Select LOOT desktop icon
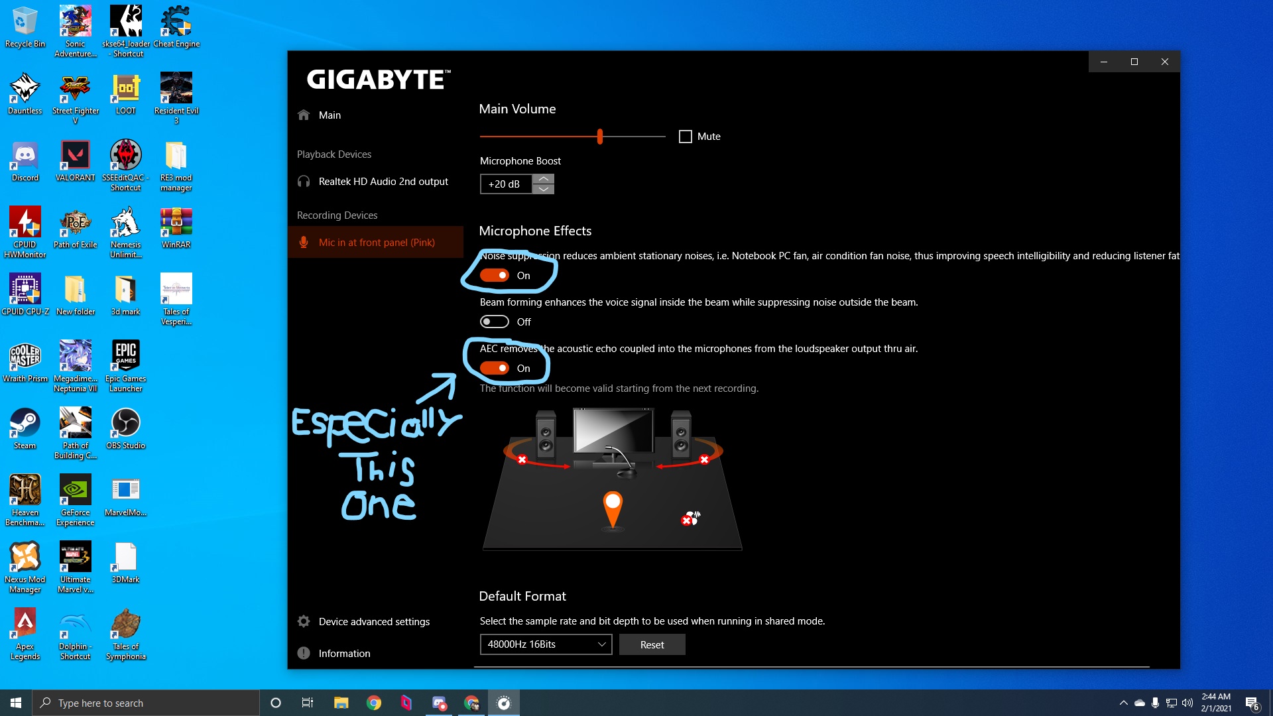The height and width of the screenshot is (716, 1273). point(126,94)
